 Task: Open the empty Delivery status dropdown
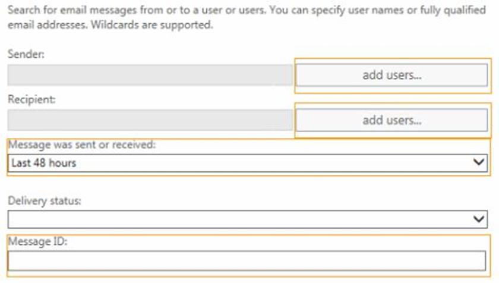click(x=248, y=219)
